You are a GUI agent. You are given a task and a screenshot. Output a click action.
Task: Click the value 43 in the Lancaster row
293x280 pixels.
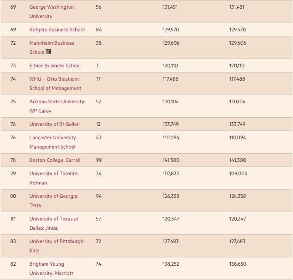coord(99,137)
